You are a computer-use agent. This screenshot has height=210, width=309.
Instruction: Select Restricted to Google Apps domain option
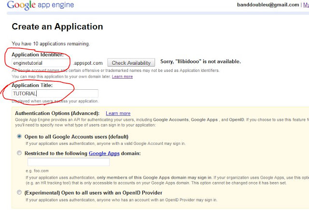(19, 153)
